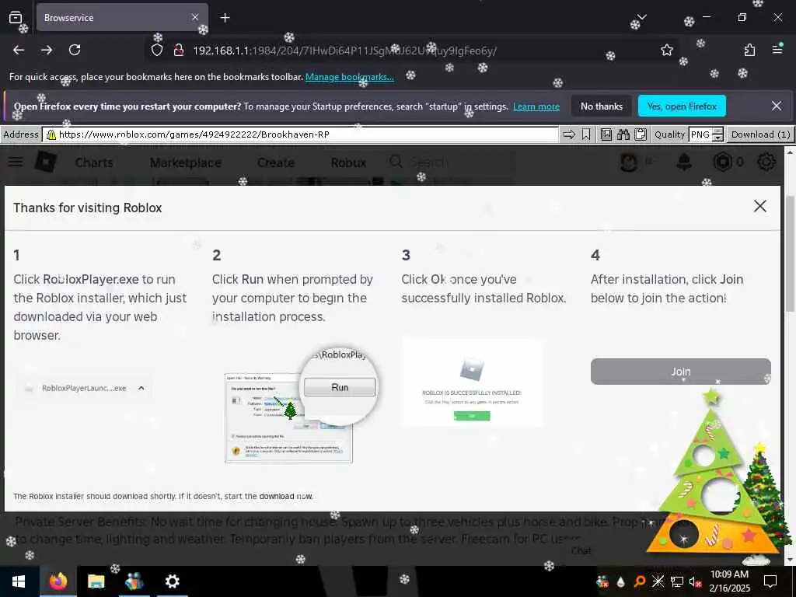Click the Download (1) button
Screen dimensions: 796x597
(x=760, y=134)
